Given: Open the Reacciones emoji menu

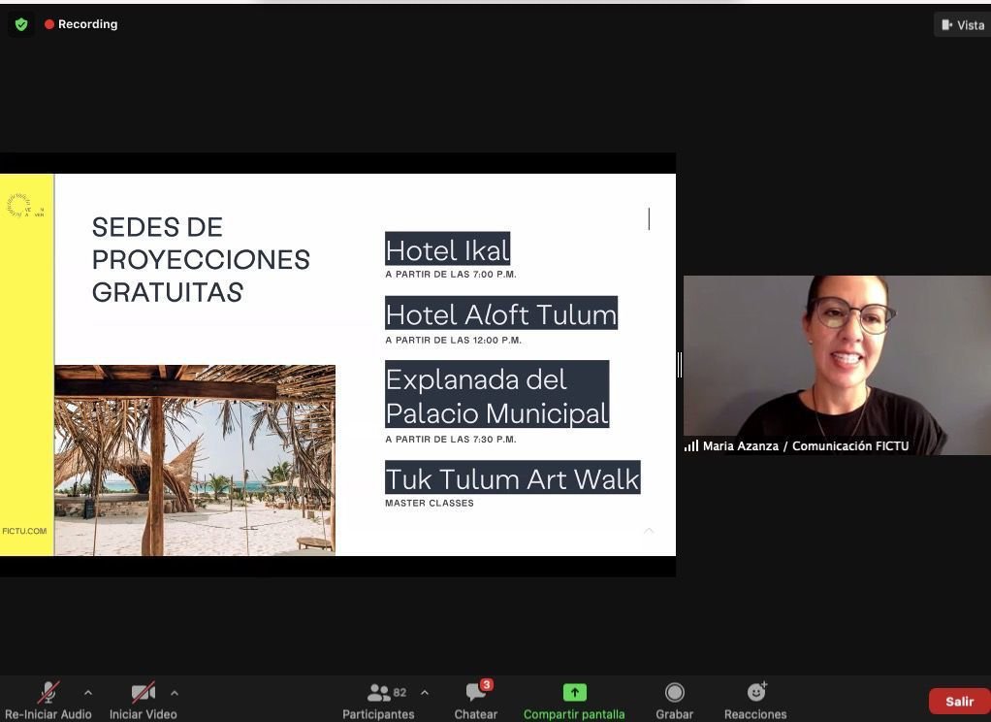Looking at the screenshot, I should [x=755, y=700].
